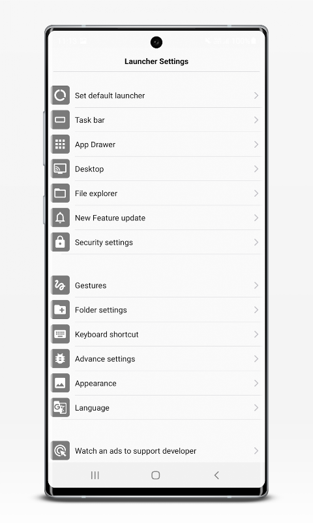Tap the App Drawer grid icon
Viewport: 313px width, 523px height.
(x=60, y=144)
